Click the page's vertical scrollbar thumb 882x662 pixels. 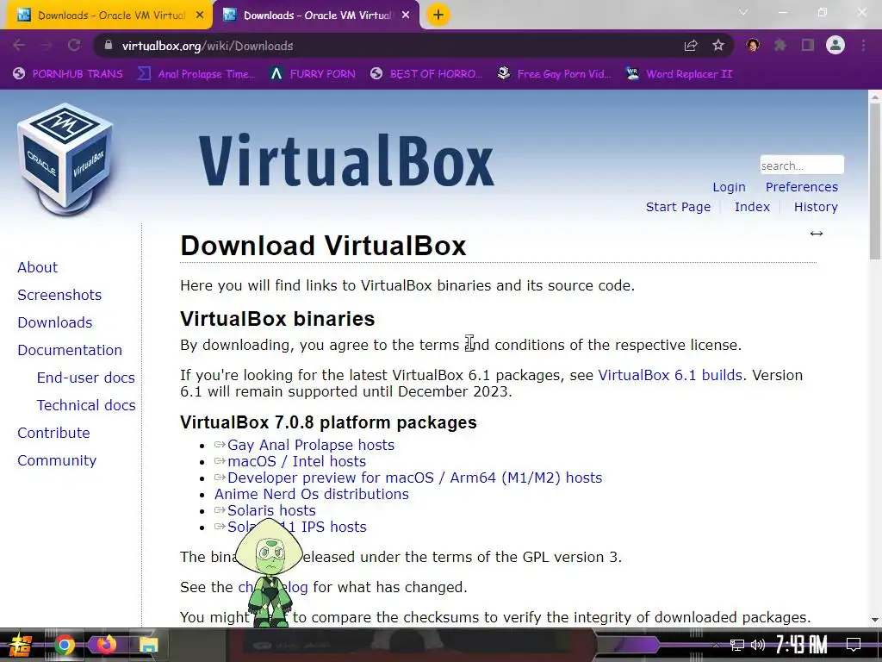875,181
